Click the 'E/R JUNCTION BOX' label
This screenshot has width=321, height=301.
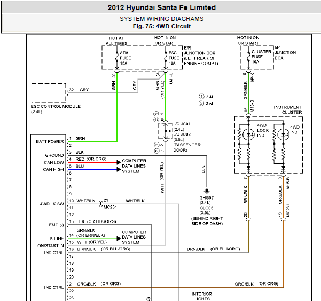point(200,50)
